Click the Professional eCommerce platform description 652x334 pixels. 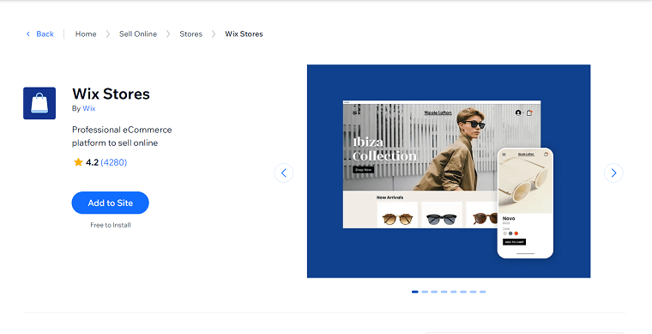(122, 137)
